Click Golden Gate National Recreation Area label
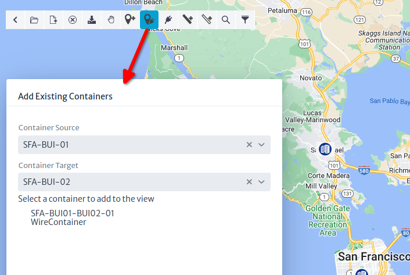This screenshot has height=275, width=410. (x=328, y=220)
